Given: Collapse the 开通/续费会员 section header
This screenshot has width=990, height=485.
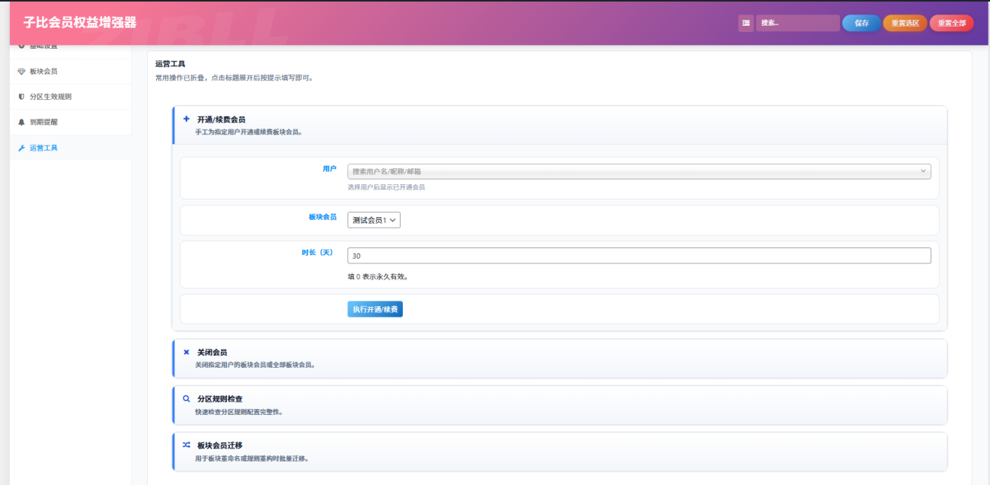Looking at the screenshot, I should click(x=560, y=125).
